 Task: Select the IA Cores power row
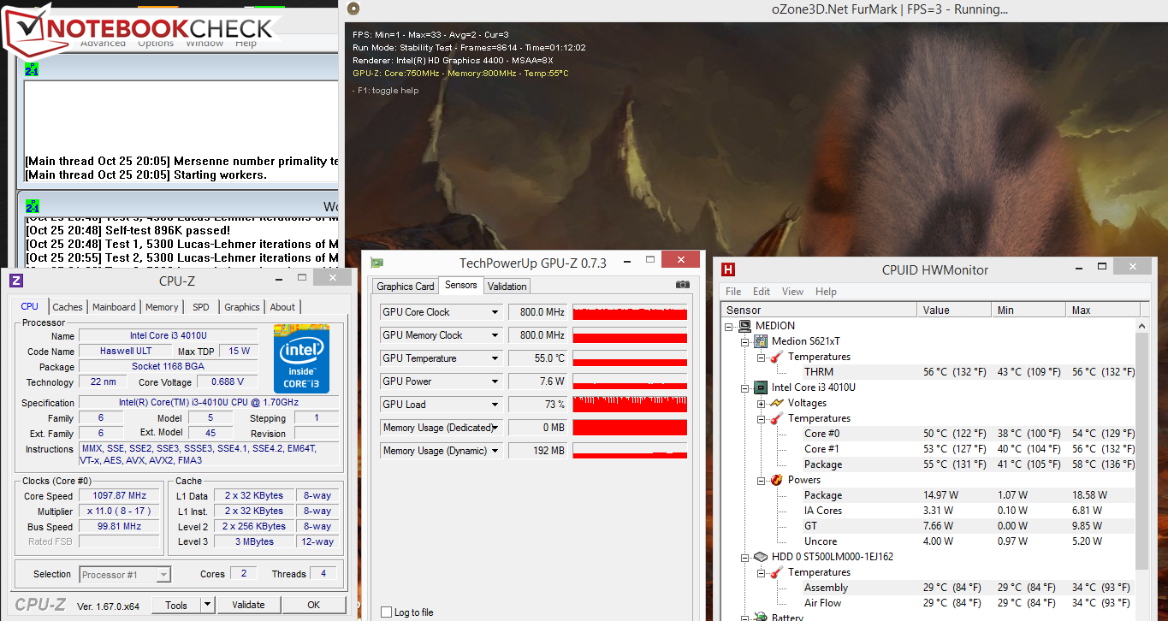(x=929, y=511)
